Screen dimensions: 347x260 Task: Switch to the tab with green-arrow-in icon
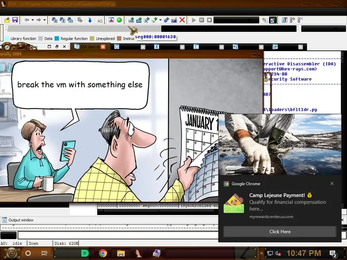point(248,47)
